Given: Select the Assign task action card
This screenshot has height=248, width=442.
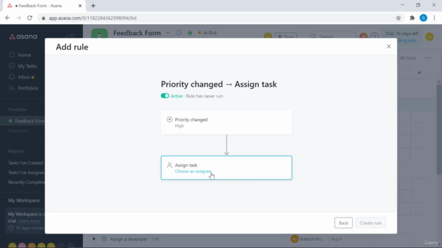Looking at the screenshot, I should point(227,167).
